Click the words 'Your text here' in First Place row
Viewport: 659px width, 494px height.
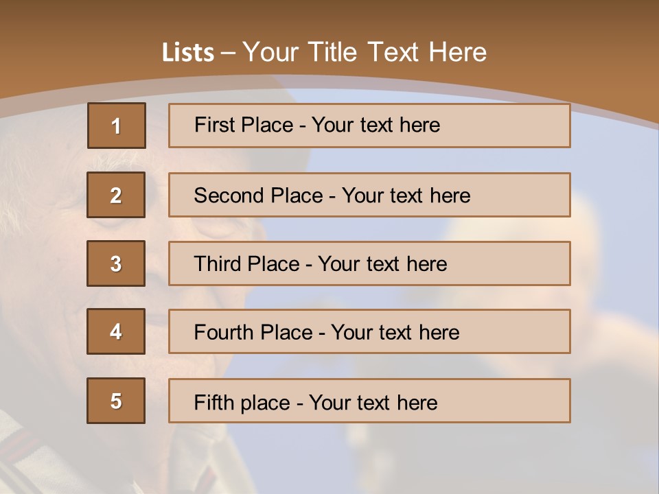point(375,126)
